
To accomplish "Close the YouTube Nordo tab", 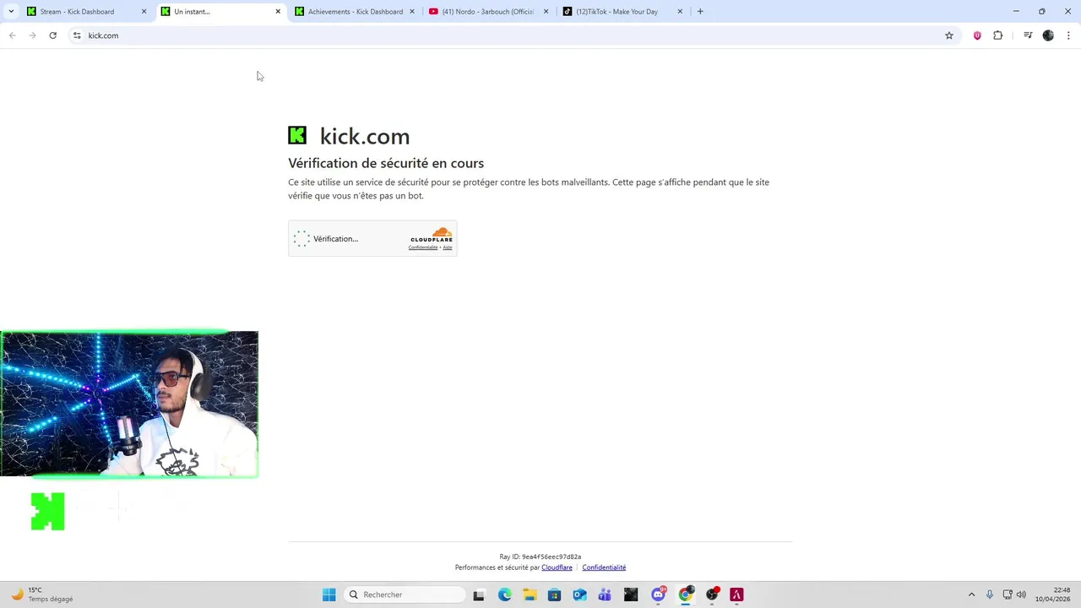I will 546,12.
